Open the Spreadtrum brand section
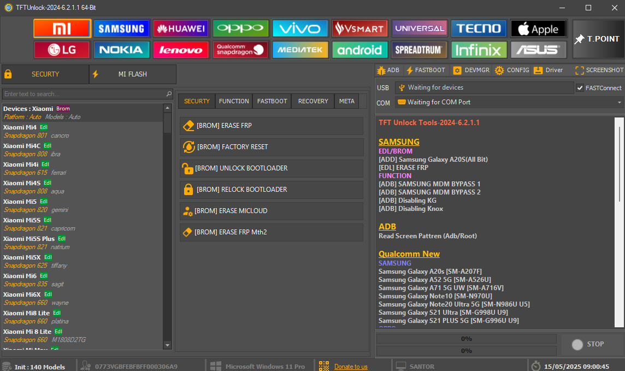Image resolution: width=625 pixels, height=371 pixels. click(419, 50)
